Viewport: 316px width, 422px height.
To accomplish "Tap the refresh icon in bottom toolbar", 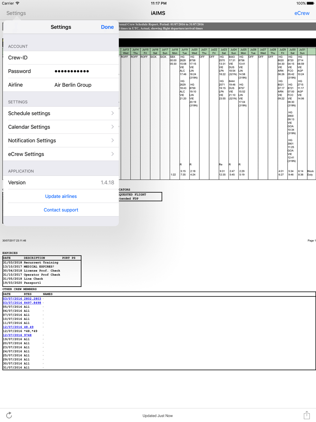I will point(9,415).
